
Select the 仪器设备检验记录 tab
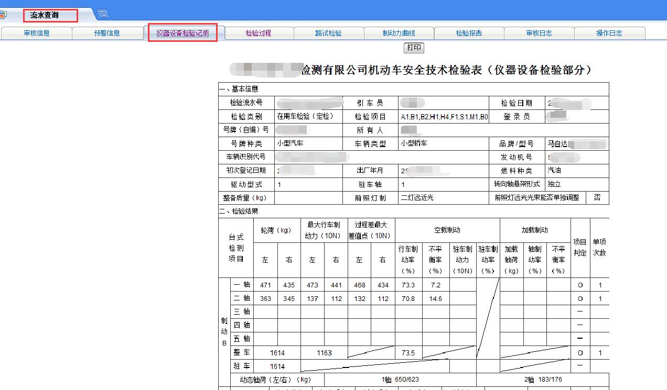coord(182,33)
